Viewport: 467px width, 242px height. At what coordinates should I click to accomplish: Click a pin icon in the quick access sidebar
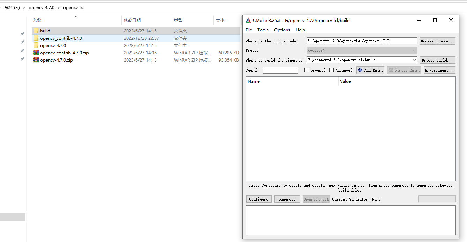[x=22, y=34]
